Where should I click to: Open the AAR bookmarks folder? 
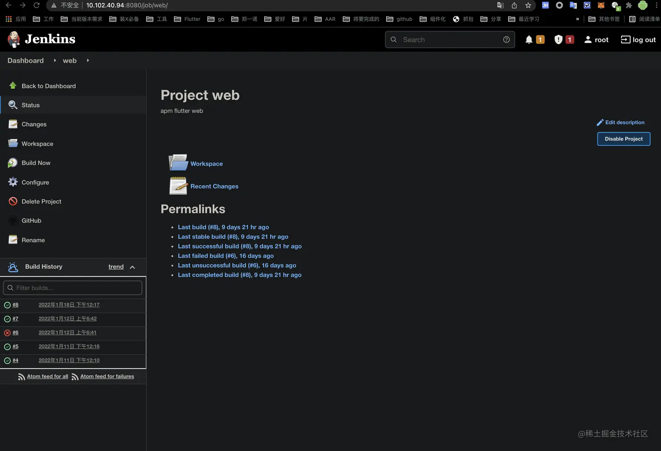tap(325, 19)
